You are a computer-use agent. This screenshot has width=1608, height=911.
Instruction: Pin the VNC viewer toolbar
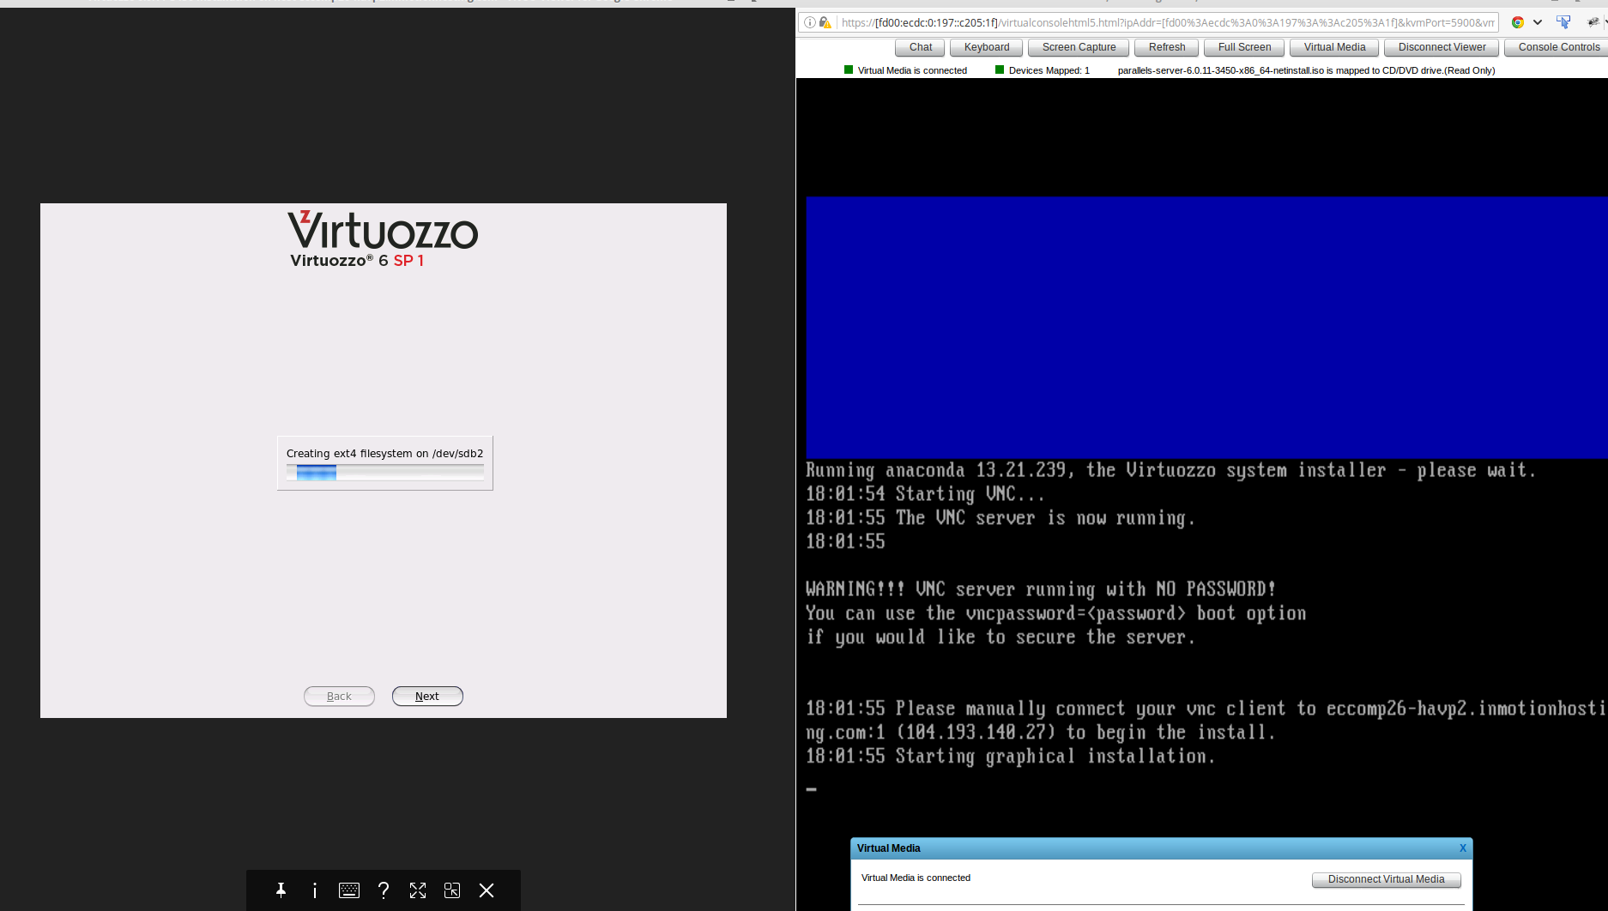(x=281, y=890)
